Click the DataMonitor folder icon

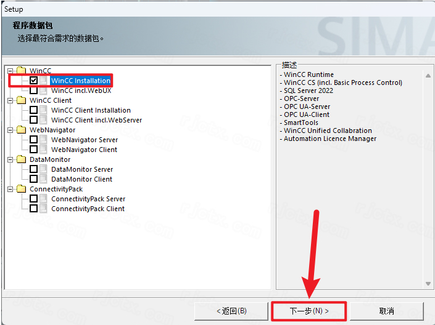(x=22, y=159)
